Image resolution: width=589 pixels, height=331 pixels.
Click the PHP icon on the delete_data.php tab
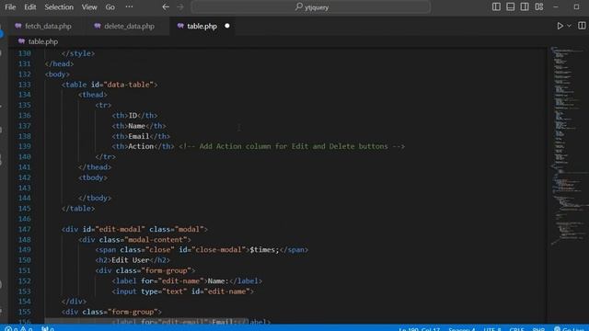(x=98, y=26)
